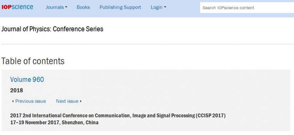Click the caret beside Login
Image resolution: width=294 pixels, height=135 pixels.
coord(165,7)
